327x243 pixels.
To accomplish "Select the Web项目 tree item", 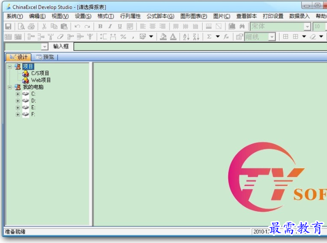I will (x=41, y=80).
